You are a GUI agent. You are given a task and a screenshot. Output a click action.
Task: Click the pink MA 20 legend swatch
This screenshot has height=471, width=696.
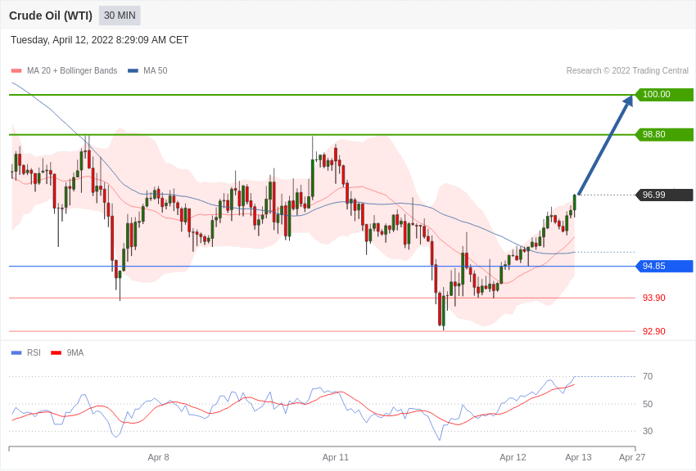[16, 71]
